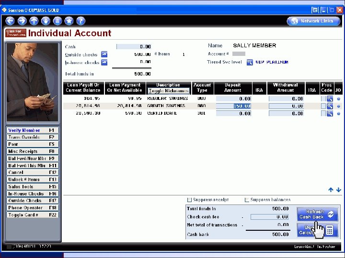Click Growth Savings deposit amount field

(x=233, y=106)
